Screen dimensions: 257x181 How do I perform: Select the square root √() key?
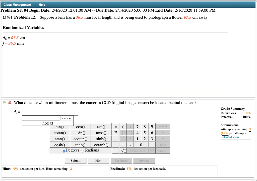point(123,151)
